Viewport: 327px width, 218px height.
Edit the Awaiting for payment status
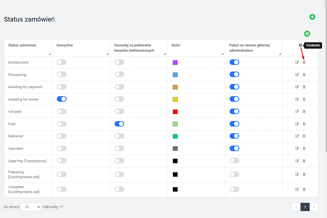click(297, 87)
